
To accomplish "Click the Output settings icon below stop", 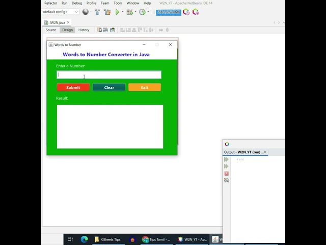I will [x=226, y=180].
